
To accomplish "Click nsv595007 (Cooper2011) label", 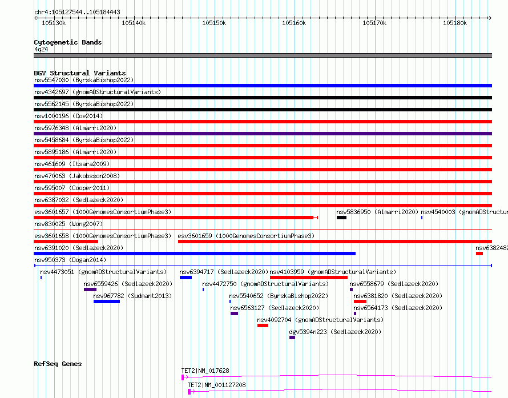I will coord(72,188).
